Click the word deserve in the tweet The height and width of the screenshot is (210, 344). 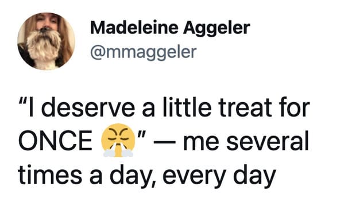click(x=88, y=107)
